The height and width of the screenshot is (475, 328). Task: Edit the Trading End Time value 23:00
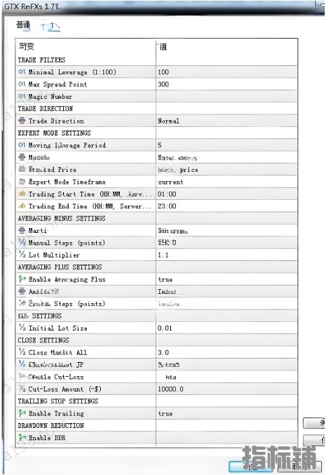pos(226,206)
